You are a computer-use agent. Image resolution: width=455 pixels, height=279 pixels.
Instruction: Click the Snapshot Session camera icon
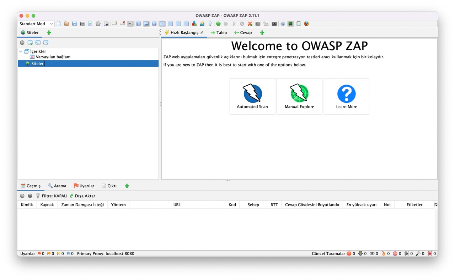(x=82, y=24)
